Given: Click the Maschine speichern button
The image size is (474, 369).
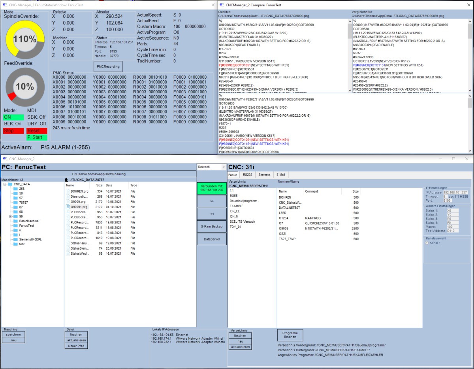Looking at the screenshot, I should [13, 335].
